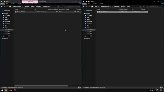
Task: Select 3D-Objekte in Effects window sidebar
Action: pyautogui.click(x=89, y=15)
